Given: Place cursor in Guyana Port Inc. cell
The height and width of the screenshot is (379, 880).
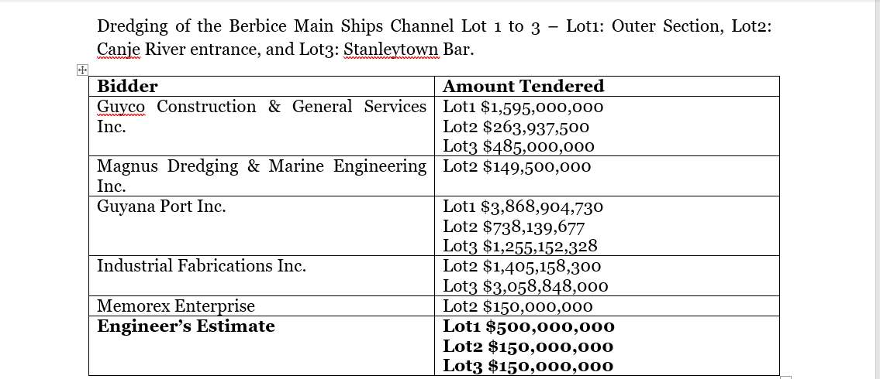Looking at the screenshot, I should [x=261, y=226].
